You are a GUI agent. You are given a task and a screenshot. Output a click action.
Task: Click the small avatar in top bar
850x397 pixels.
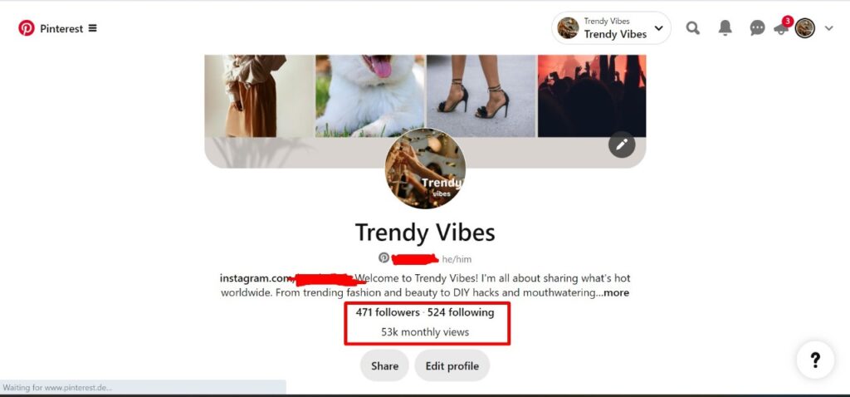click(x=805, y=28)
